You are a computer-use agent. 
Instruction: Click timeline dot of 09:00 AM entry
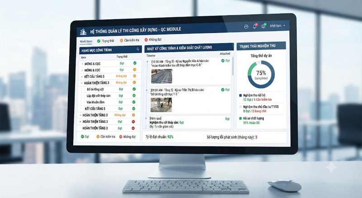coord(147,90)
